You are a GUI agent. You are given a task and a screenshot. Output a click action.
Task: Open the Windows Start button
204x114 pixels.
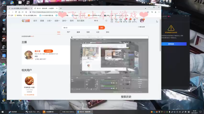pos(3,112)
